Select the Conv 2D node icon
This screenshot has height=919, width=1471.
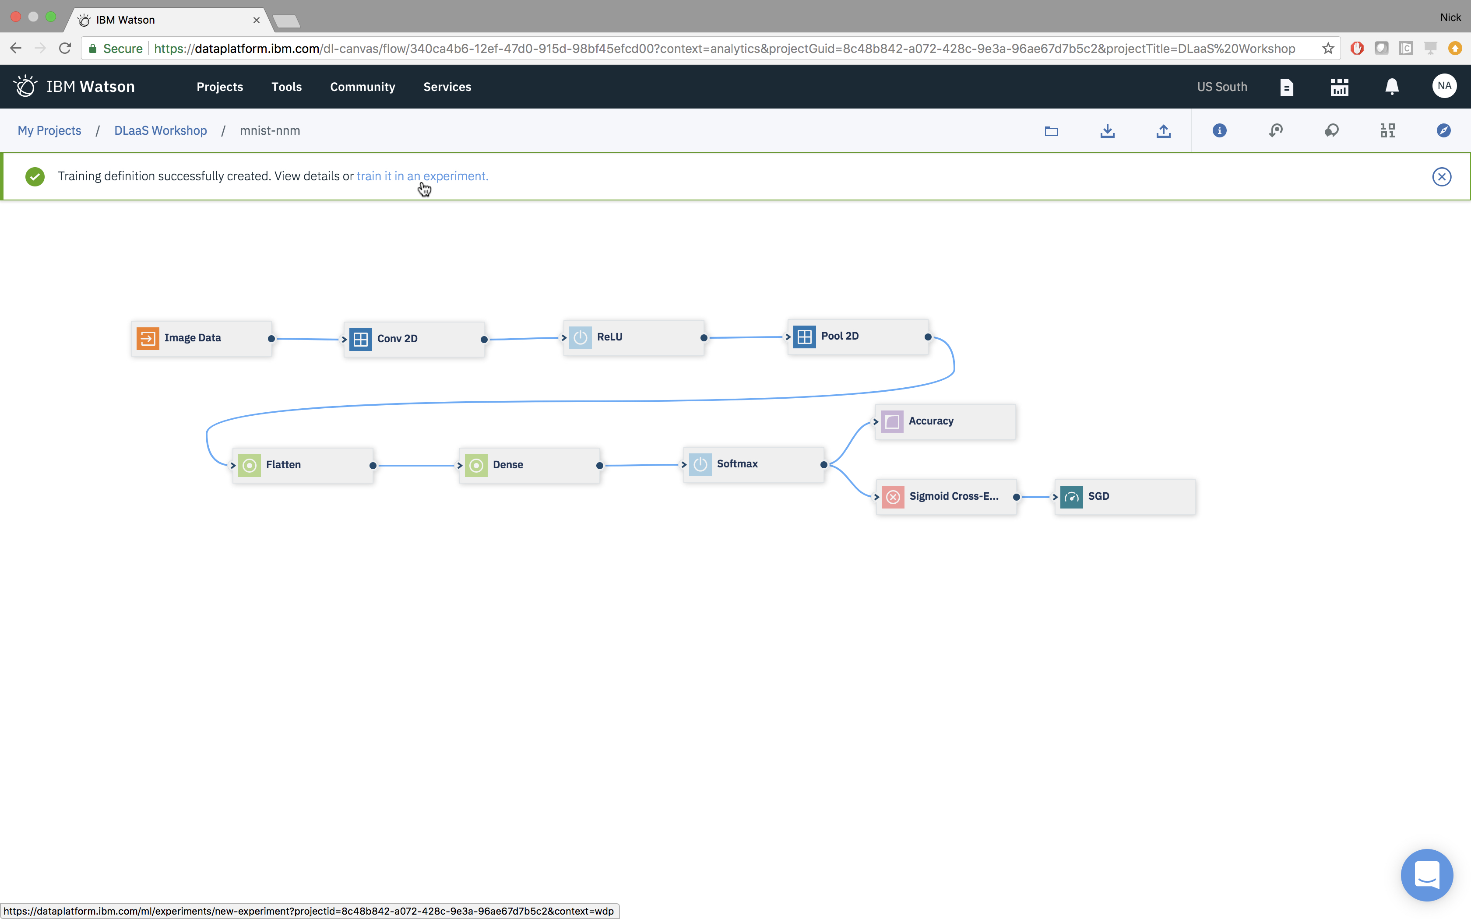click(x=360, y=339)
